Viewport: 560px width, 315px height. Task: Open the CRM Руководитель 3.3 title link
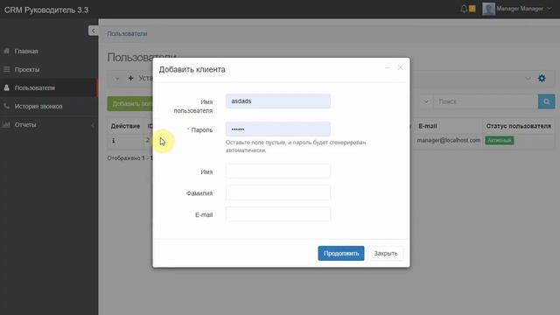(x=46, y=10)
